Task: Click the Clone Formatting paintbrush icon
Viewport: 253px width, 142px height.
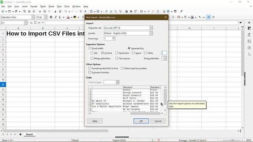Action: click(x=55, y=11)
